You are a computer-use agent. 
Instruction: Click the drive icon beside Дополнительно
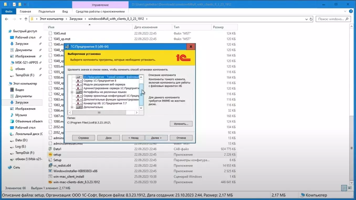[x=79, y=107]
